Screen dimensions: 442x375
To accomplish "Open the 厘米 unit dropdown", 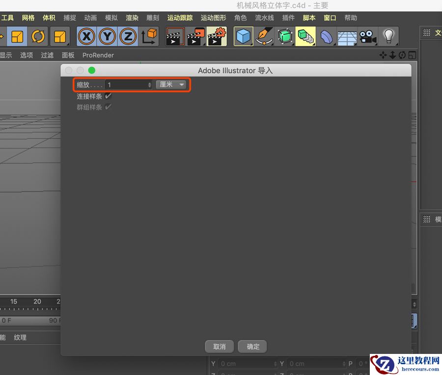I will tap(172, 84).
